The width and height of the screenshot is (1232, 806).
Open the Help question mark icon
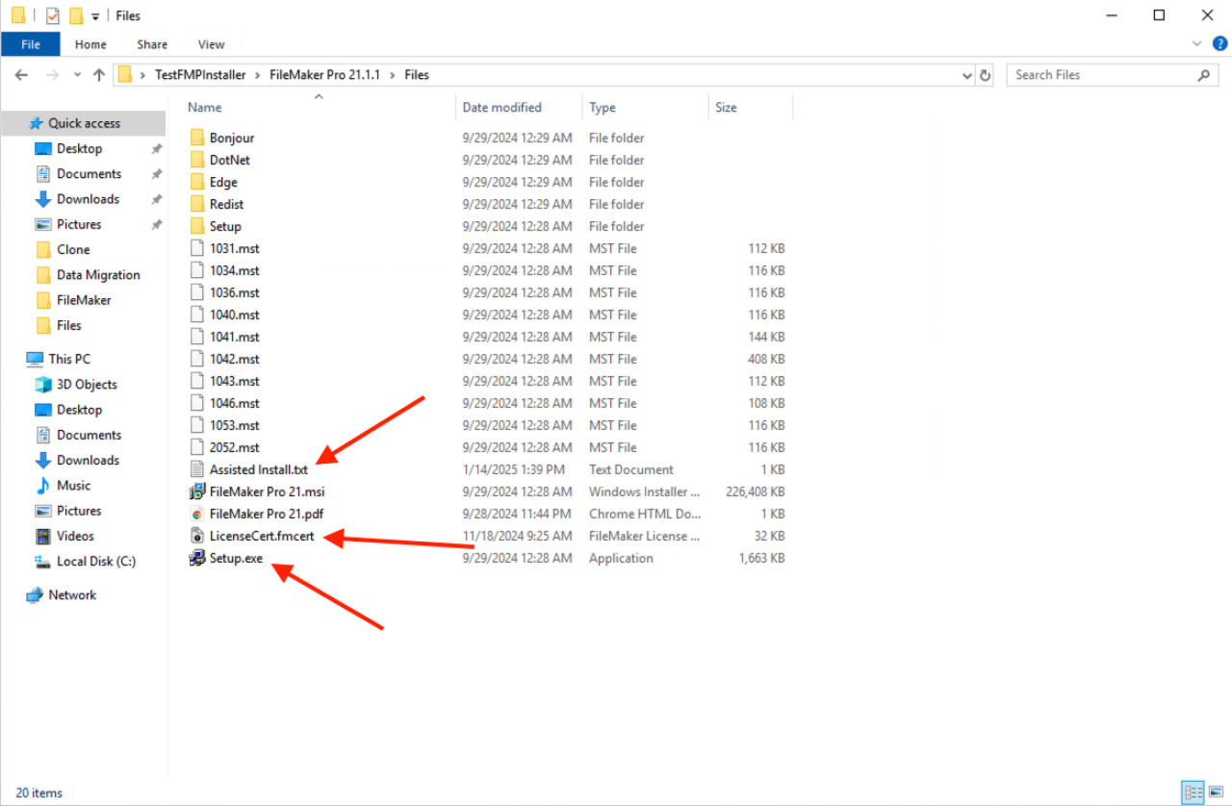click(1219, 43)
